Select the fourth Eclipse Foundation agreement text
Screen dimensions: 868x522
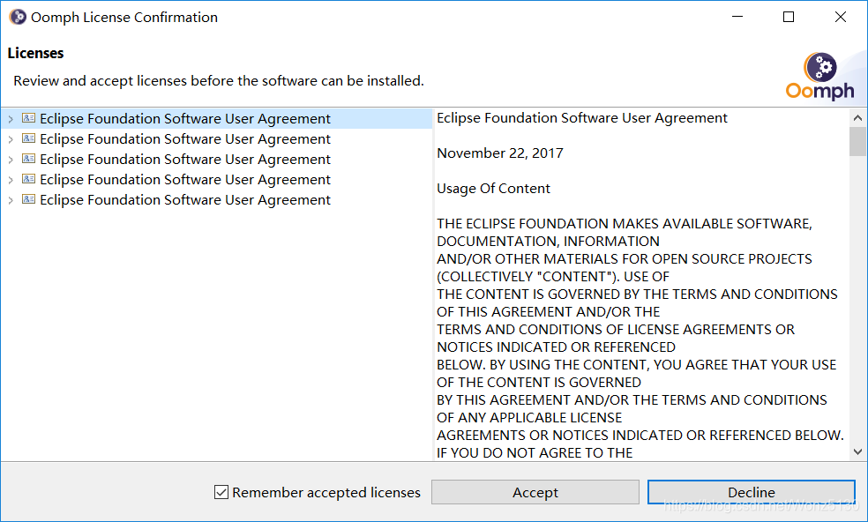point(185,180)
